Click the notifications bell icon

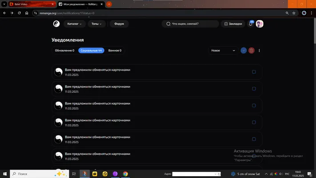tap(251, 24)
